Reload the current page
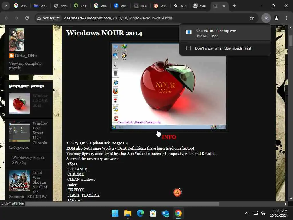293x220 pixels. (27, 18)
